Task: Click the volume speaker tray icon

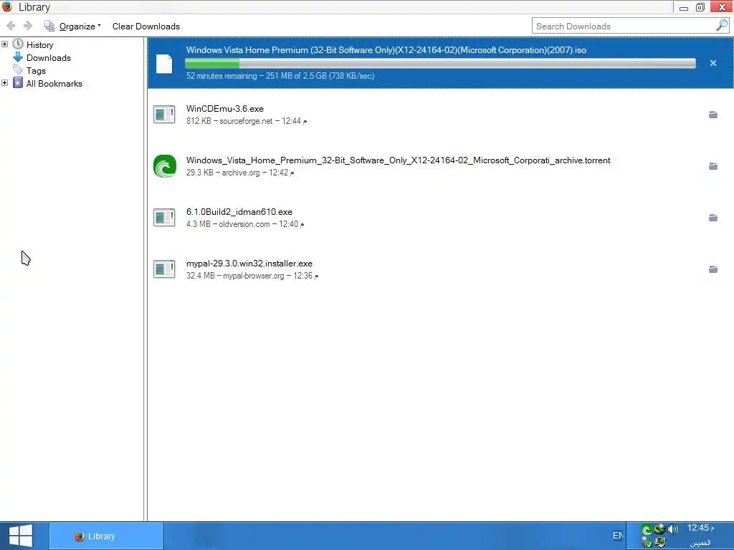Action: click(672, 529)
